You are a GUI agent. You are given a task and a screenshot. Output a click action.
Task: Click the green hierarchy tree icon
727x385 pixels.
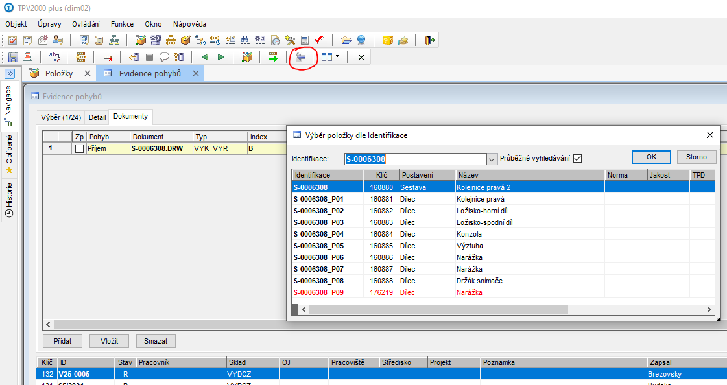tap(114, 40)
